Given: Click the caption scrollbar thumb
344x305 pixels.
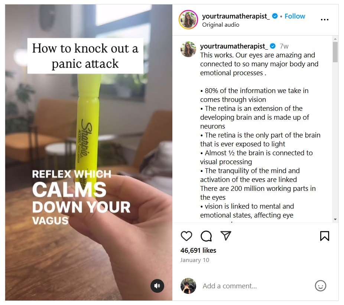Looking at the screenshot, I should click(x=335, y=52).
